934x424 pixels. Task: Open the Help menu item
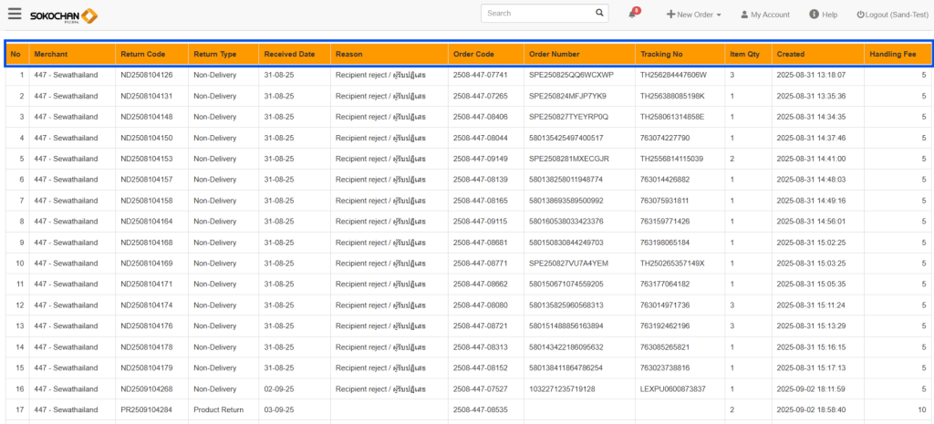click(x=823, y=15)
